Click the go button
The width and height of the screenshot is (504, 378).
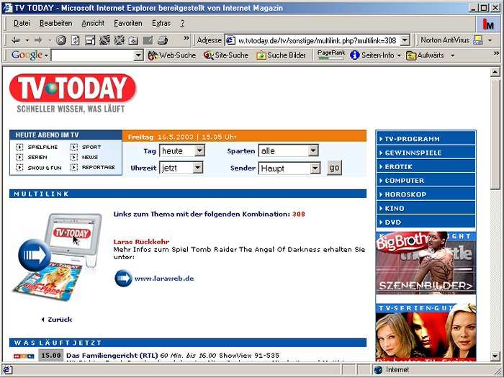coord(334,168)
